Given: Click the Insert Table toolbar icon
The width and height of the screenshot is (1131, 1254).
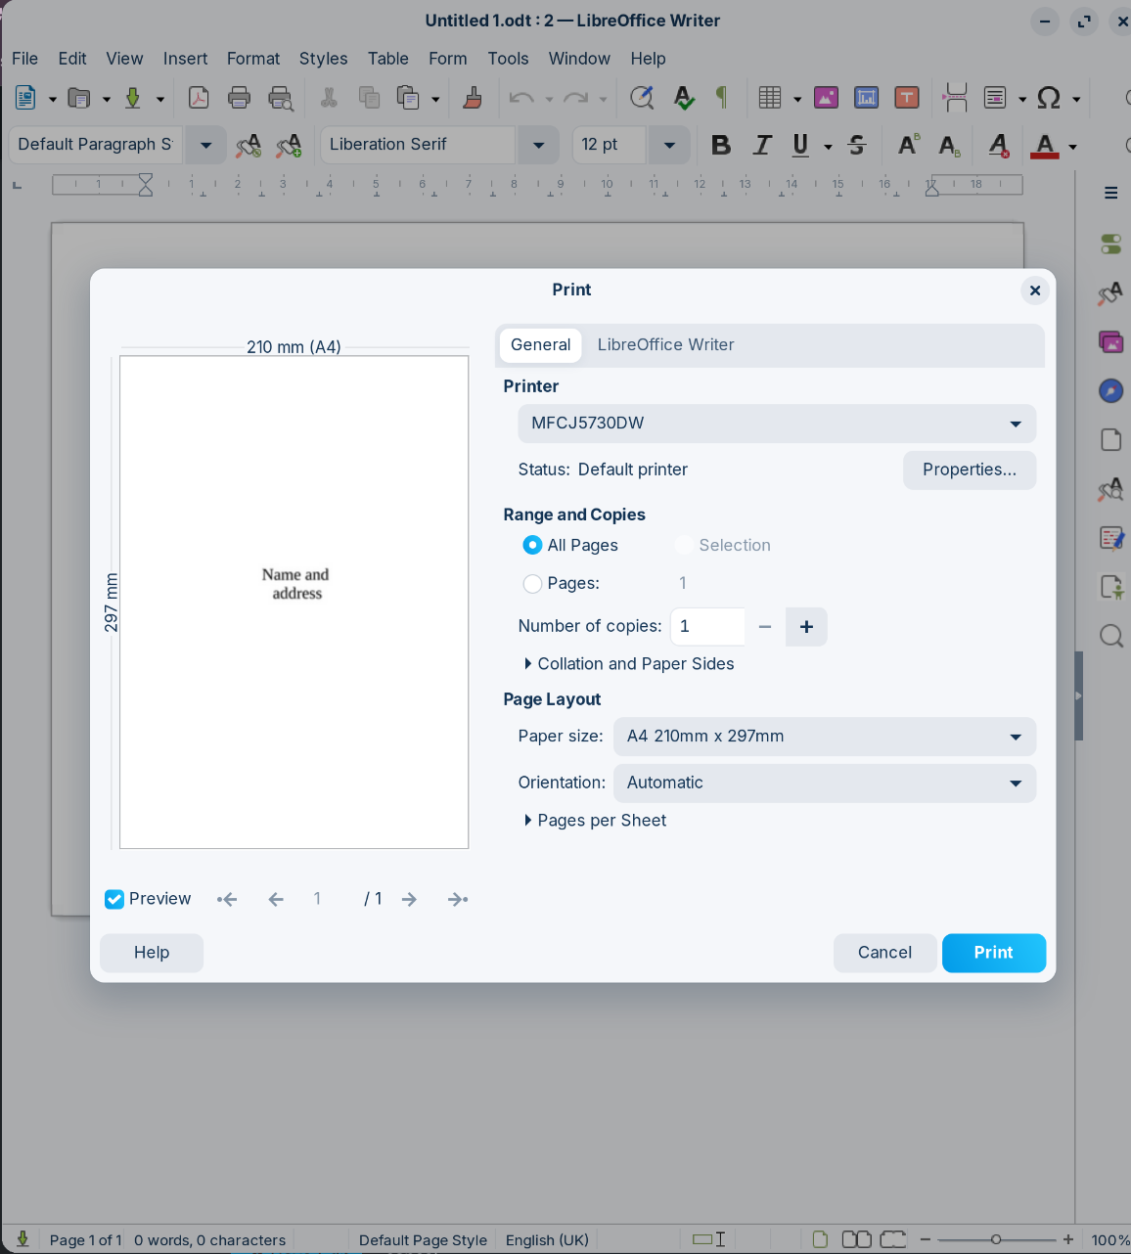Looking at the screenshot, I should tap(770, 98).
